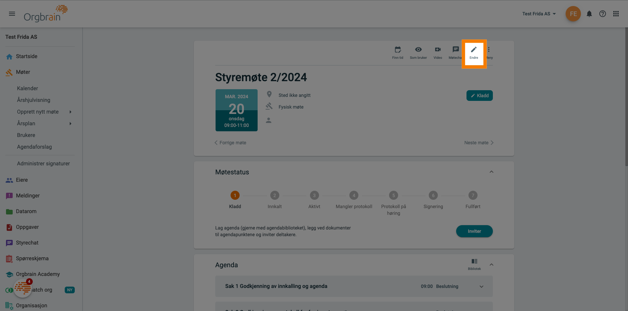Open the hamburger navigation menu
This screenshot has height=311, width=628.
[12, 14]
